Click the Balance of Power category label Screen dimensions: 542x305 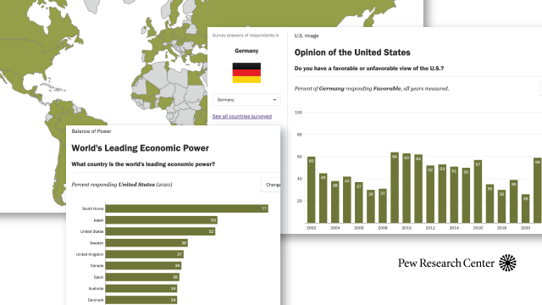click(91, 131)
